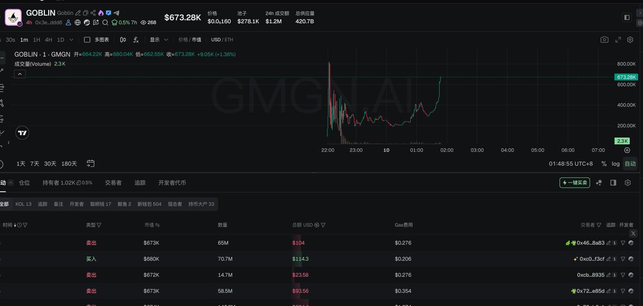This screenshot has height=306, width=643.
Task: Open trades panel settings gear
Action: [627, 183]
